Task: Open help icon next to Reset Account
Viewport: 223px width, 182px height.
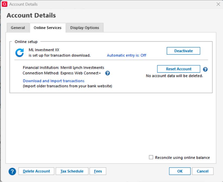Action: click(x=205, y=69)
